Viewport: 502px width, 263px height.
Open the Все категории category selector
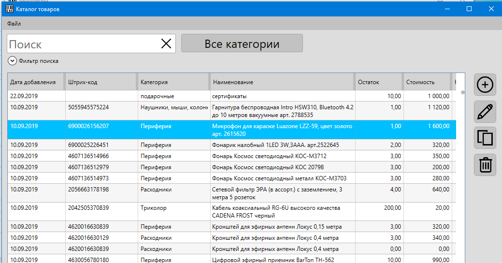click(242, 43)
